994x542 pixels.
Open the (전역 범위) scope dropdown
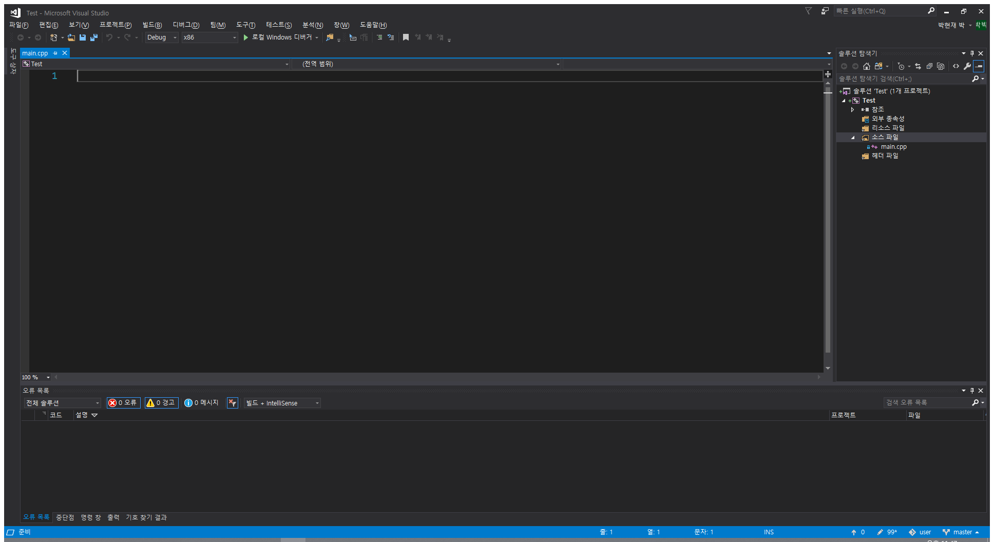(x=427, y=64)
